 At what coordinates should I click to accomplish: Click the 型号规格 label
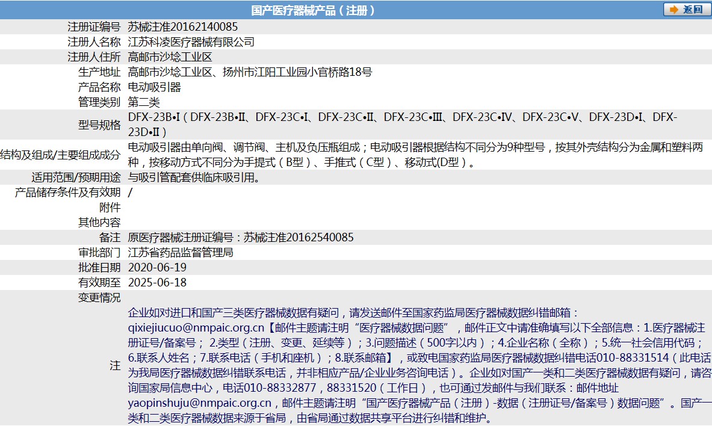[x=99, y=125]
